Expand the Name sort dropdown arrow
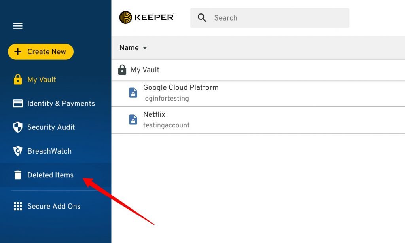405x243 pixels. [x=145, y=48]
